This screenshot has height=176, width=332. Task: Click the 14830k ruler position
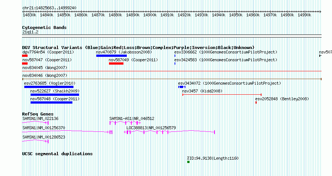coord(29,15)
